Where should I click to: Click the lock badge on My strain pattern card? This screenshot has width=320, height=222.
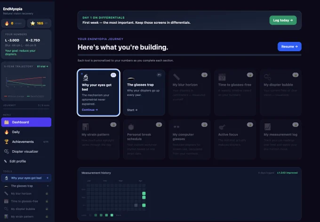(113, 124)
